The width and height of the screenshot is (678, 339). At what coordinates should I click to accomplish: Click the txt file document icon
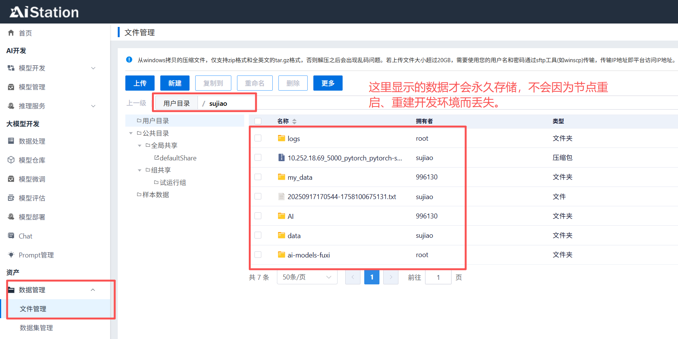tap(281, 196)
